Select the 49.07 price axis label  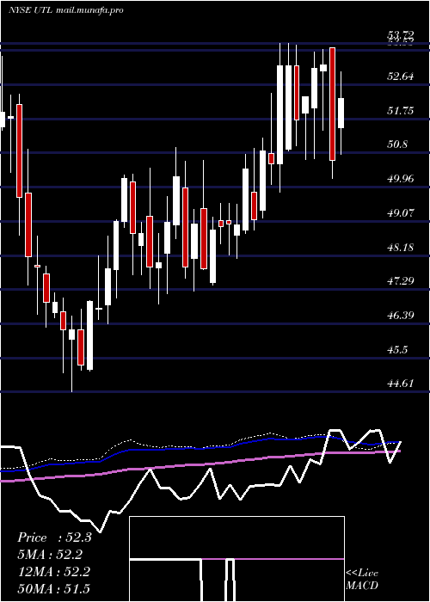click(x=401, y=212)
